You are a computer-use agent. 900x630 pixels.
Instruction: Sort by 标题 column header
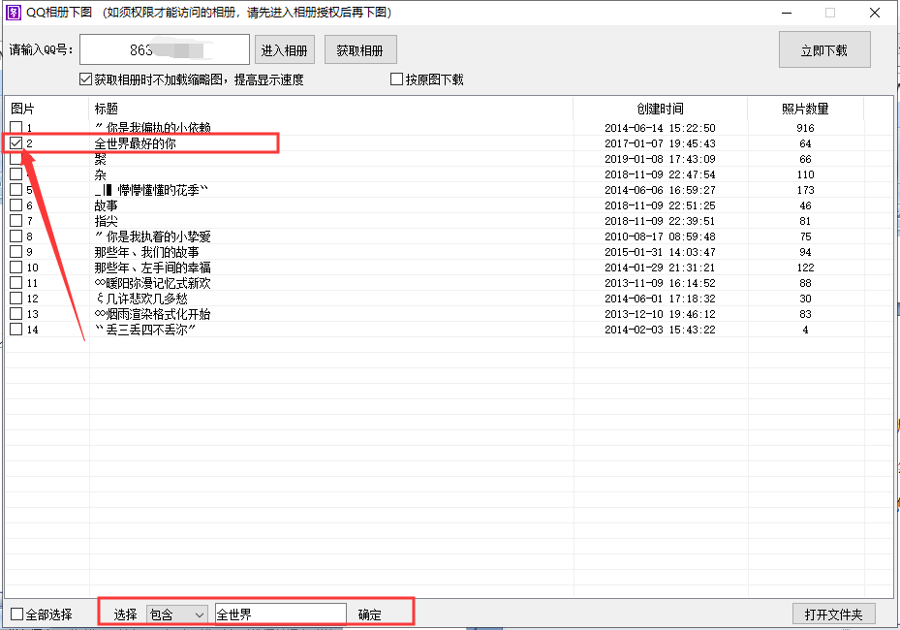click(331, 109)
